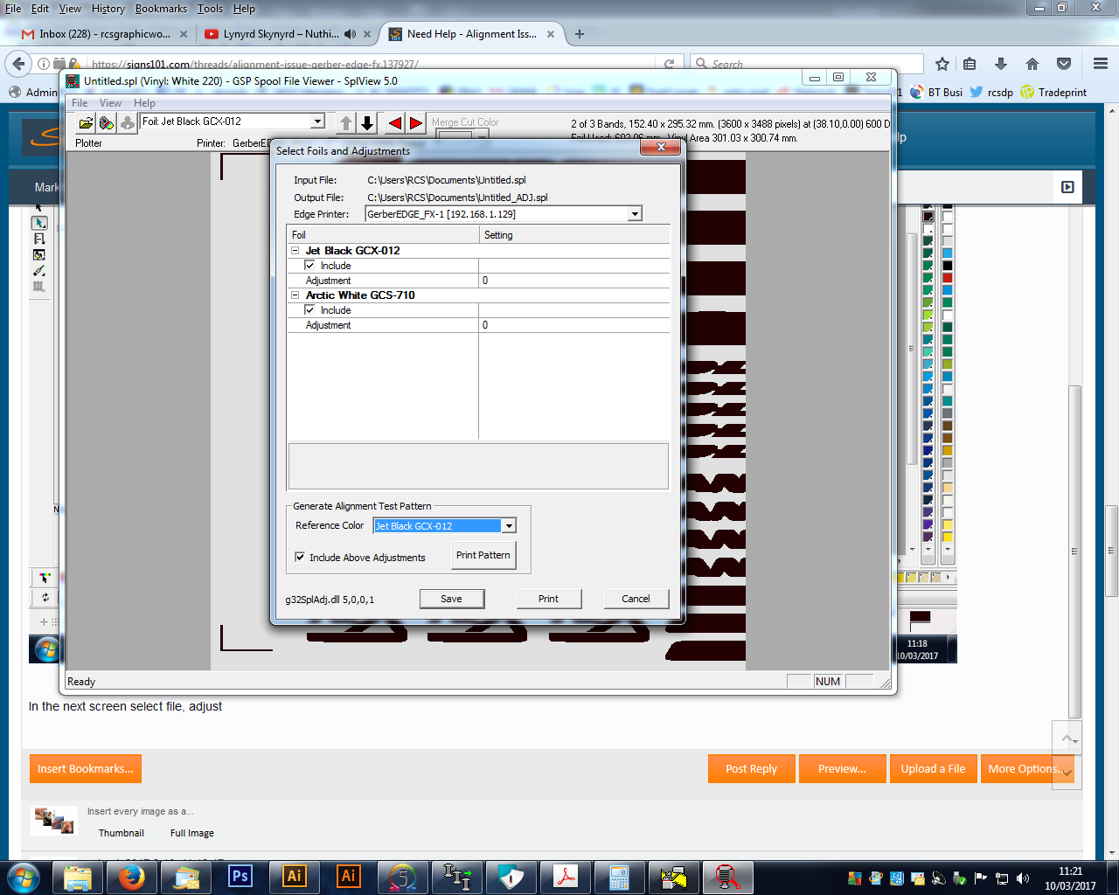
Task: Click the play-box icon on the forum header
Action: (x=1067, y=187)
